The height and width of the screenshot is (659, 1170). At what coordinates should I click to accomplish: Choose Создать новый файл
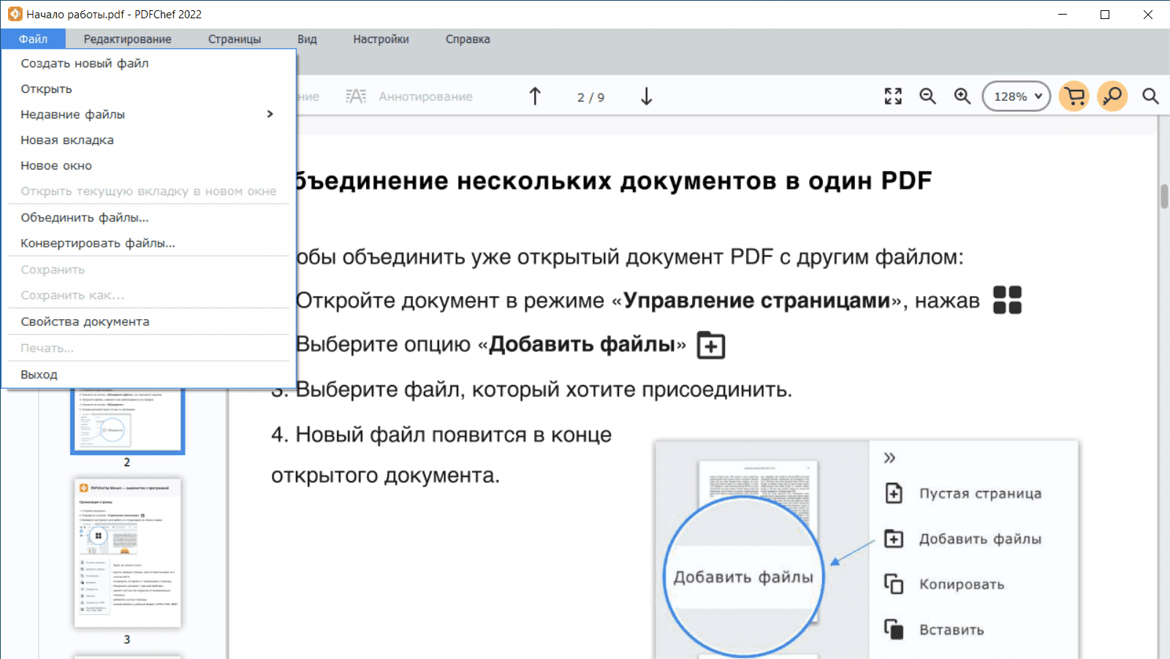coord(148,64)
